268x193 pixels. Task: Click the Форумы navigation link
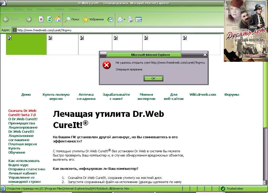[x=232, y=95]
